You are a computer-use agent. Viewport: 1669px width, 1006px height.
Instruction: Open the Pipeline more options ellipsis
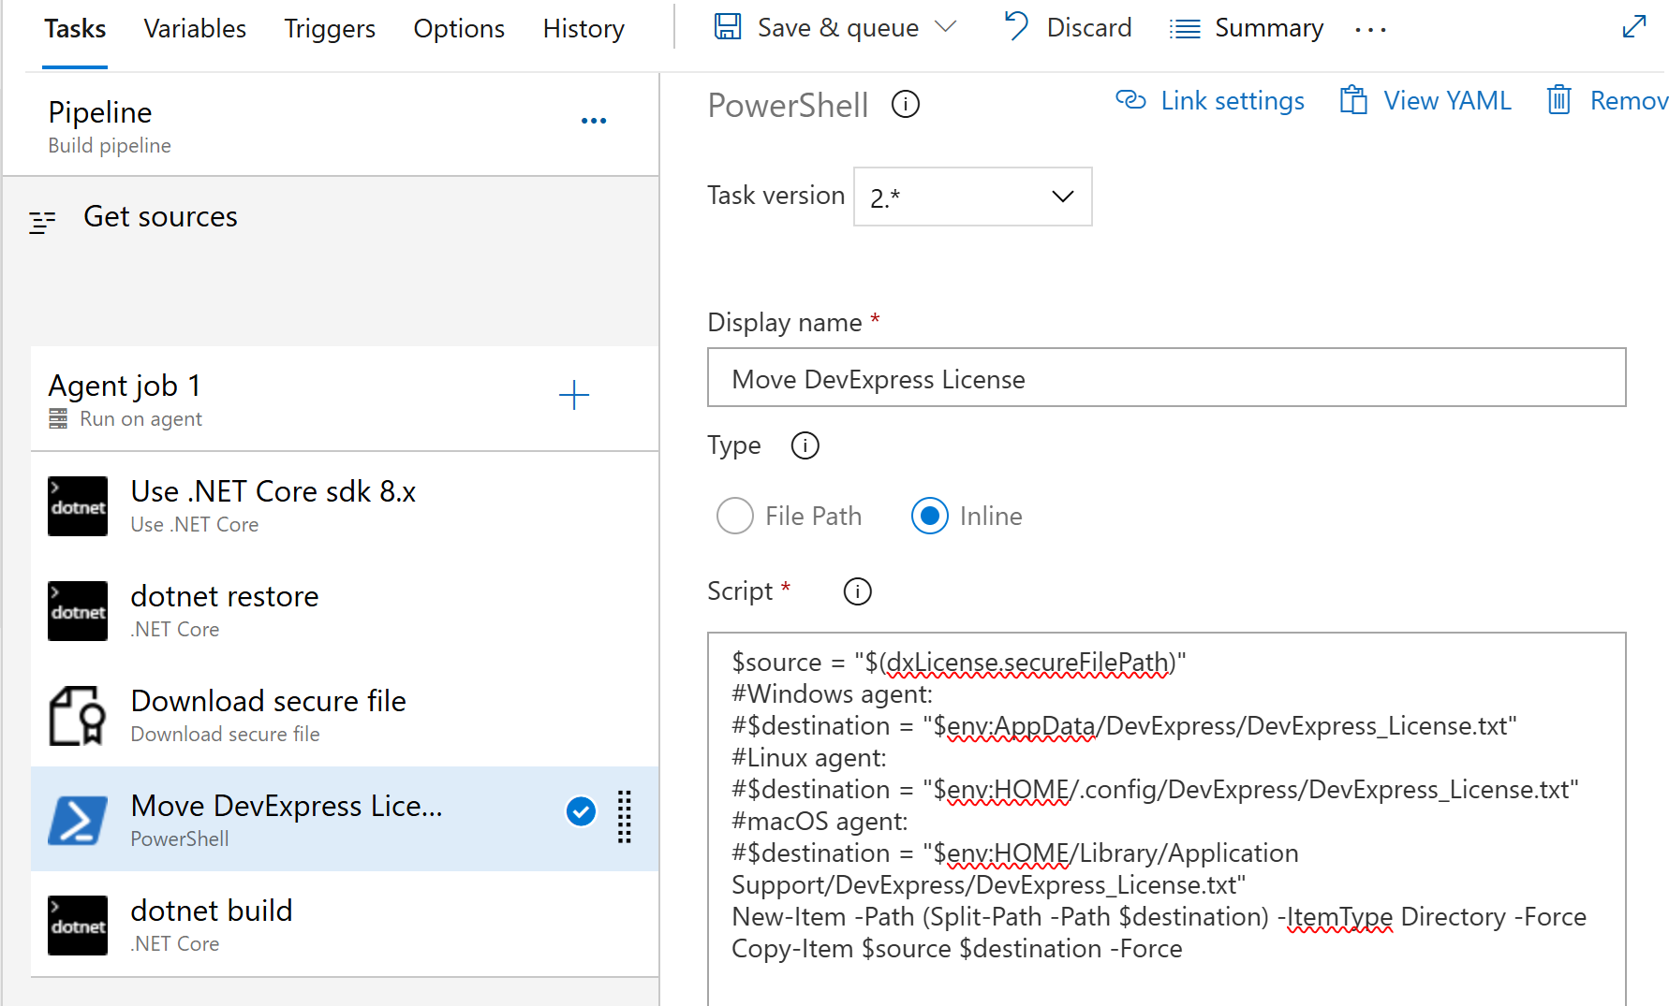coord(594,121)
